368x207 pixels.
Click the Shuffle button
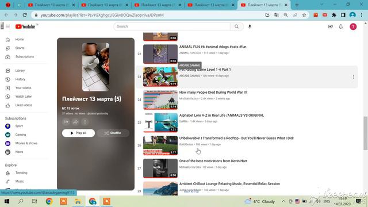click(x=113, y=133)
